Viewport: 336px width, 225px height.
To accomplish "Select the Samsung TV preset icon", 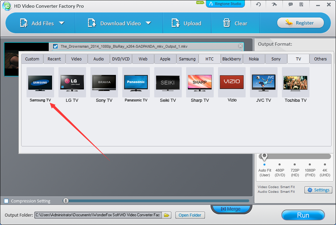I will pos(40,83).
